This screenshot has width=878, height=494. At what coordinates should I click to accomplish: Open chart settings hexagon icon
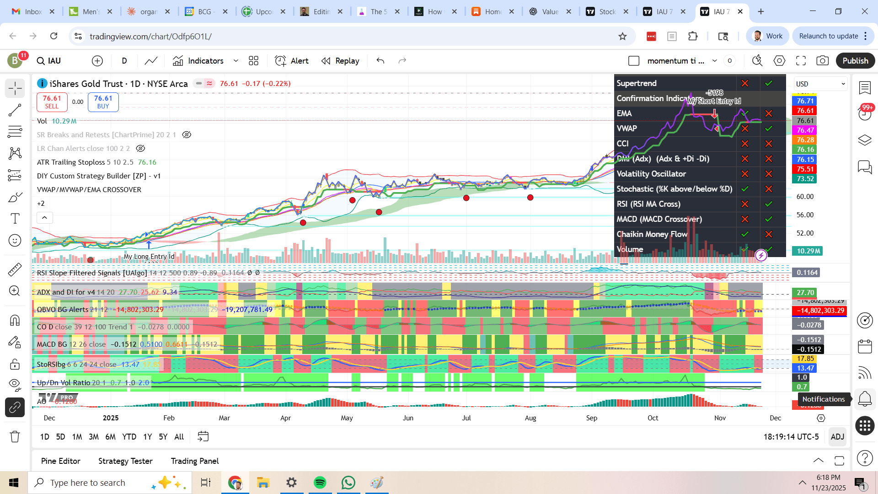779,61
